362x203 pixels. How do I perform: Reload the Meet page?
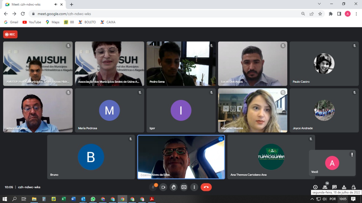23,14
